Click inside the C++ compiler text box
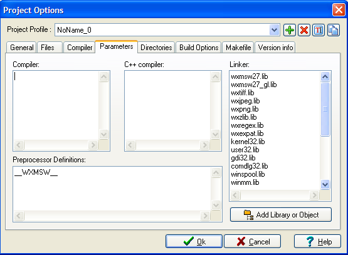Viewport: 348px width, 255px height. [x=167, y=105]
